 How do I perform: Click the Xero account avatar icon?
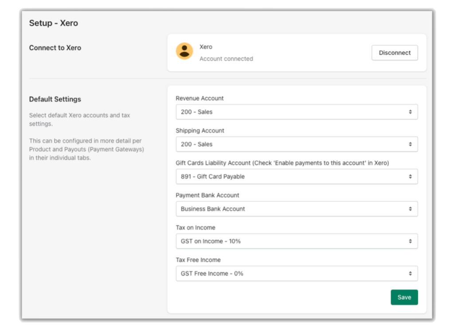(x=184, y=51)
